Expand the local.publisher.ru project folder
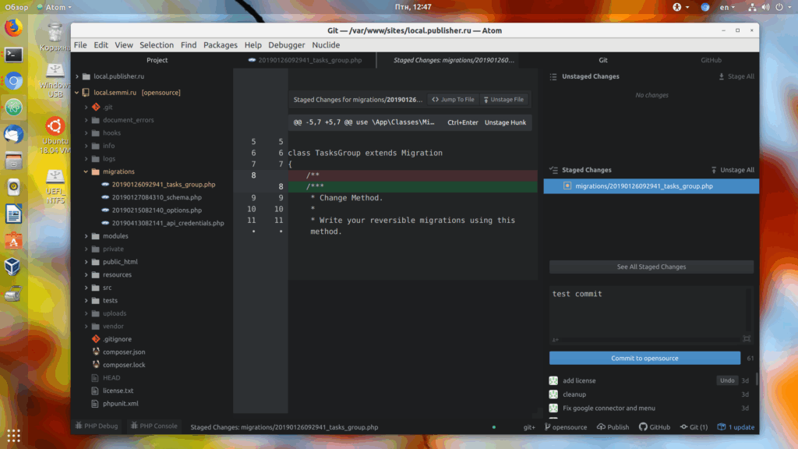The image size is (798, 449). pyautogui.click(x=77, y=76)
